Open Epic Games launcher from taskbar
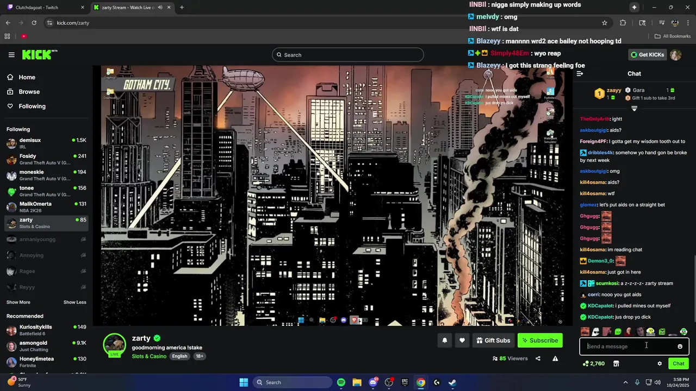This screenshot has height=391, width=696. click(x=405, y=382)
